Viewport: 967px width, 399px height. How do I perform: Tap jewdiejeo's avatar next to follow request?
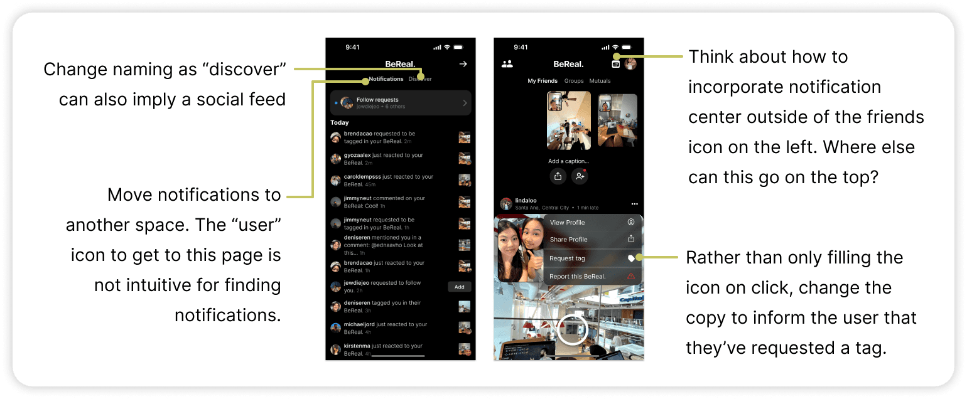click(x=336, y=287)
